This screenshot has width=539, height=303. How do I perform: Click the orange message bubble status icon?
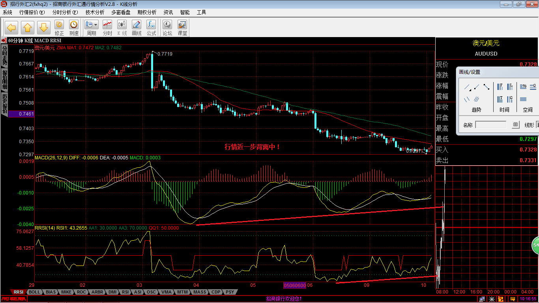coord(513,299)
